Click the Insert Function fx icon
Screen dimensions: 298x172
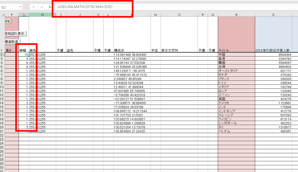(x=50, y=7)
